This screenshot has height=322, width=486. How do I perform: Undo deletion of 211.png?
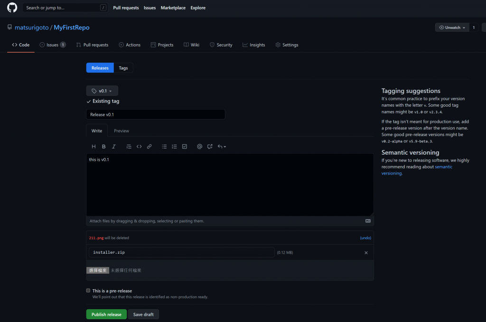click(365, 238)
